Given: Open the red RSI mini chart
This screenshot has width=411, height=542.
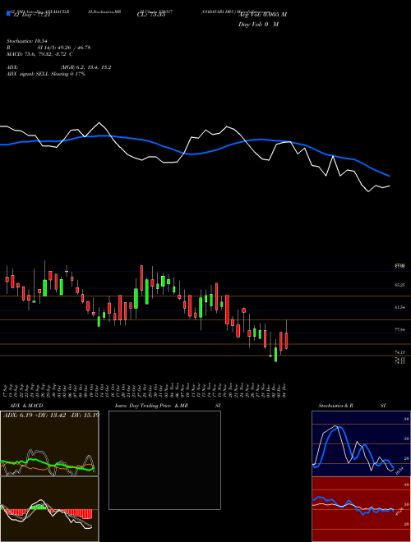Looking at the screenshot, I should [x=361, y=509].
